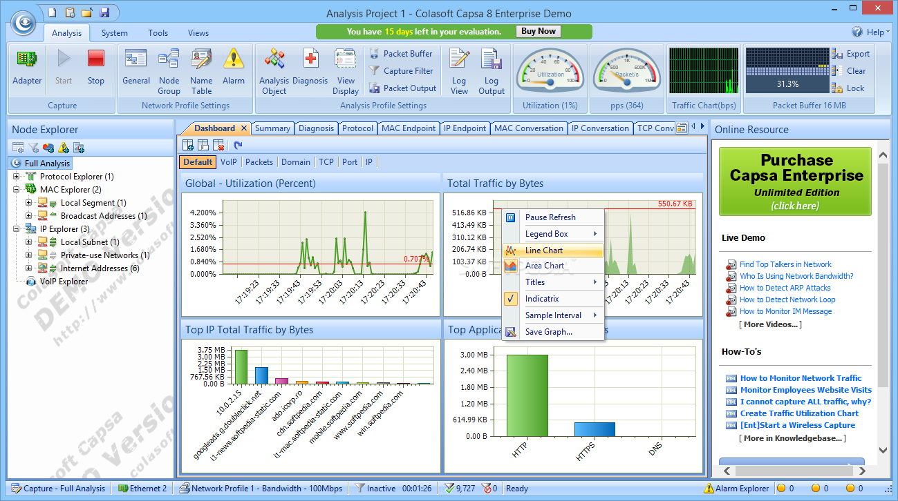Image resolution: width=898 pixels, height=501 pixels.
Task: Open More Videos... link
Action: [x=770, y=324]
